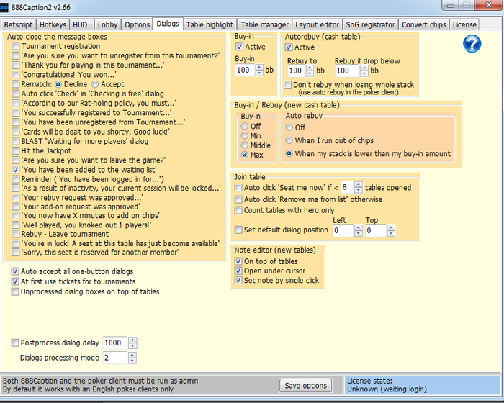504x403 pixels.
Task: Click the Postprocess dialog delay value field
Action: point(114,343)
